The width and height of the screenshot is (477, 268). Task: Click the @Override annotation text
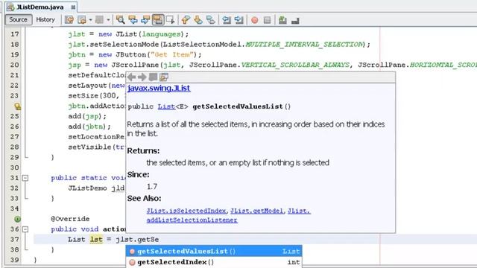coord(70,219)
